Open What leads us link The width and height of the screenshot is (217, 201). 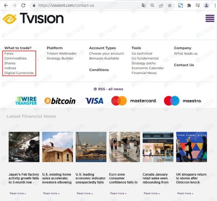pos(186,53)
